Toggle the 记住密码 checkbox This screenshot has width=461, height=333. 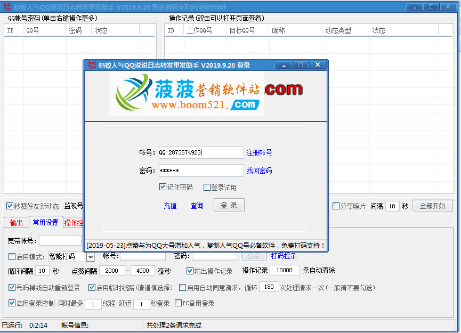[x=176, y=187]
